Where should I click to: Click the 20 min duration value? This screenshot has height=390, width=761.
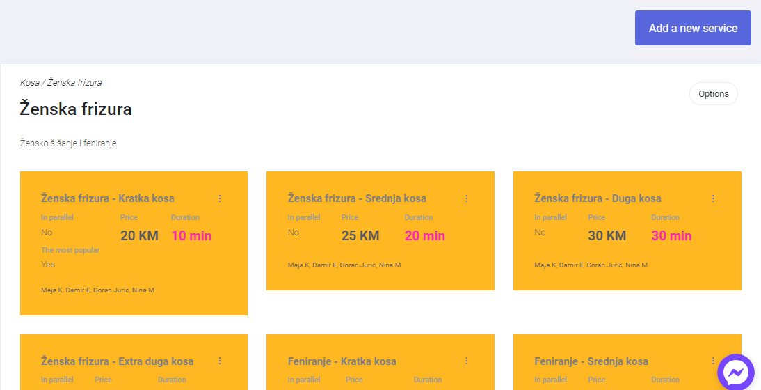(x=424, y=235)
